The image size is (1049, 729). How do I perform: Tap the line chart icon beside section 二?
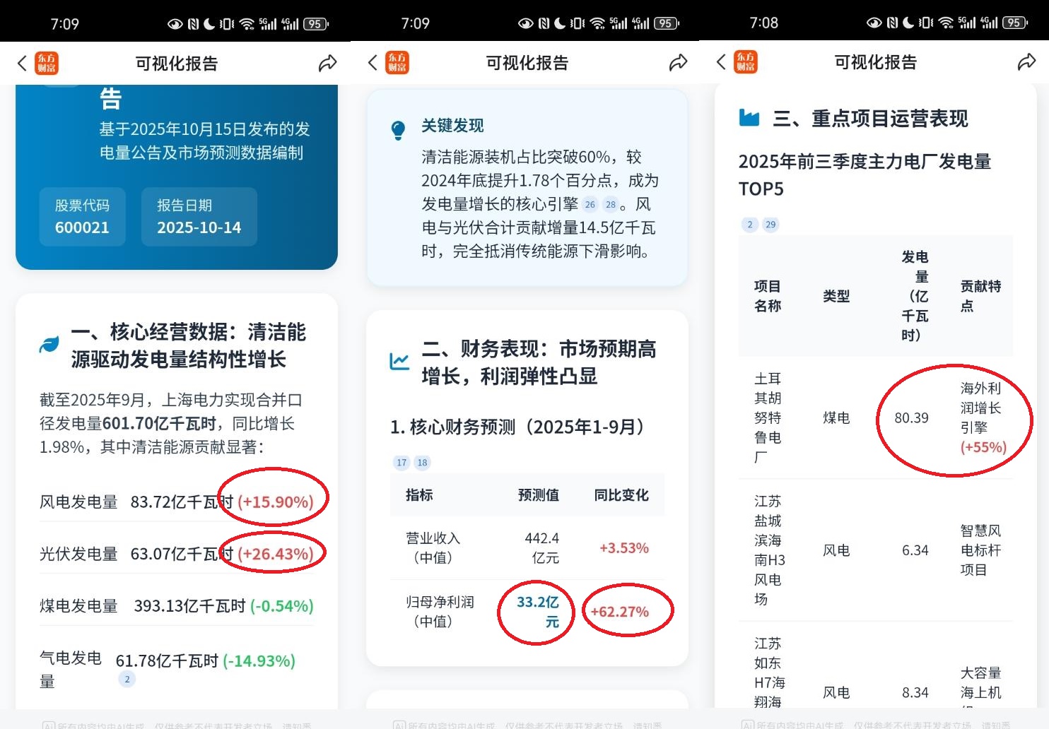point(399,362)
